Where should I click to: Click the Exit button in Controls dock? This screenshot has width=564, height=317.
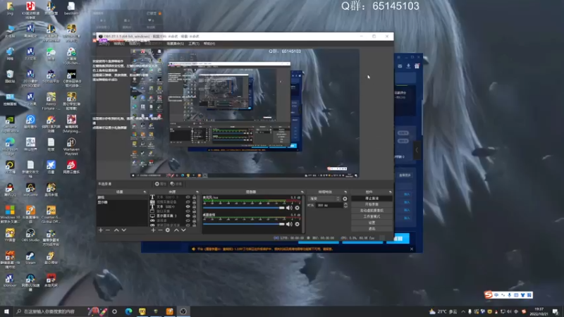[x=372, y=228]
